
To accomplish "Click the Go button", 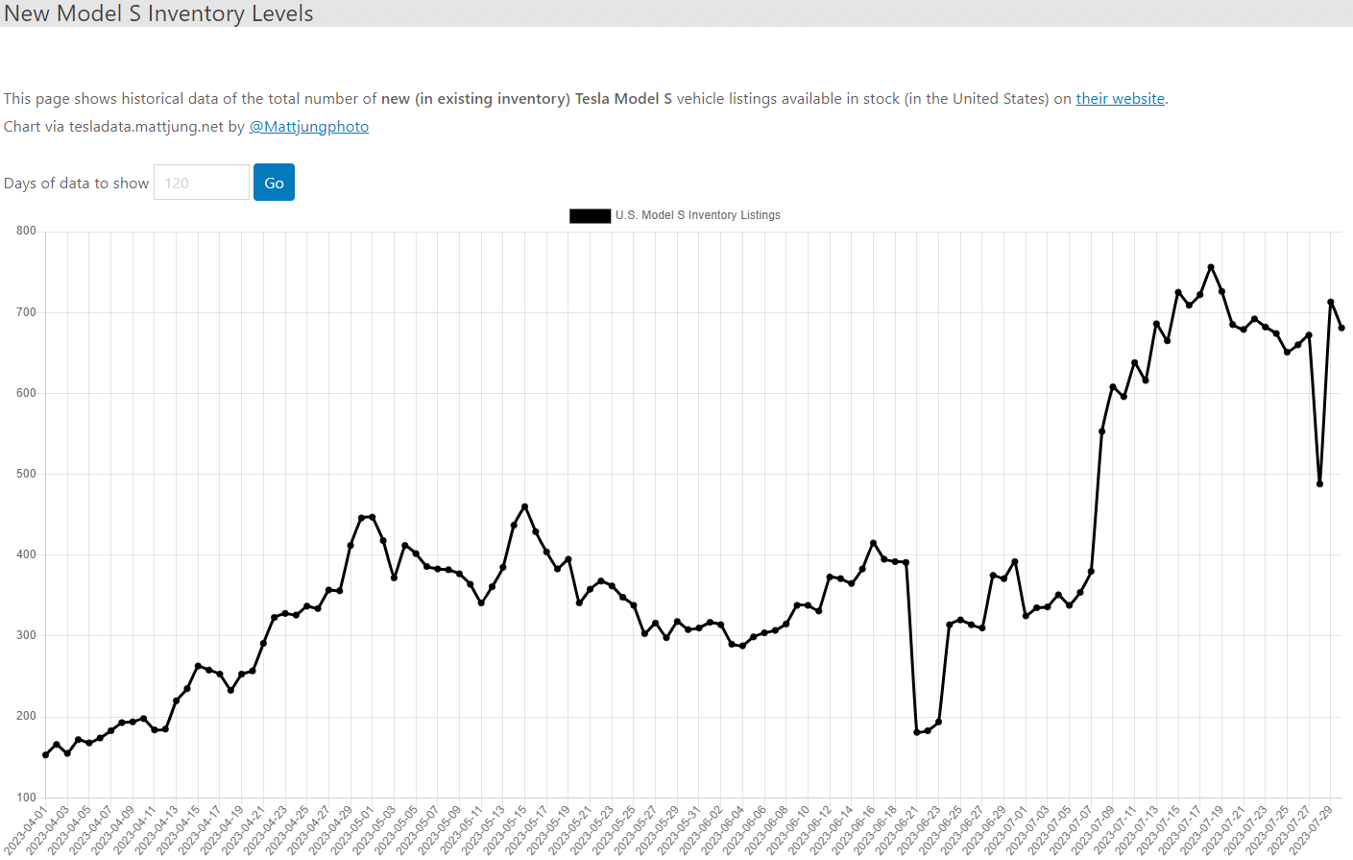I will (274, 183).
